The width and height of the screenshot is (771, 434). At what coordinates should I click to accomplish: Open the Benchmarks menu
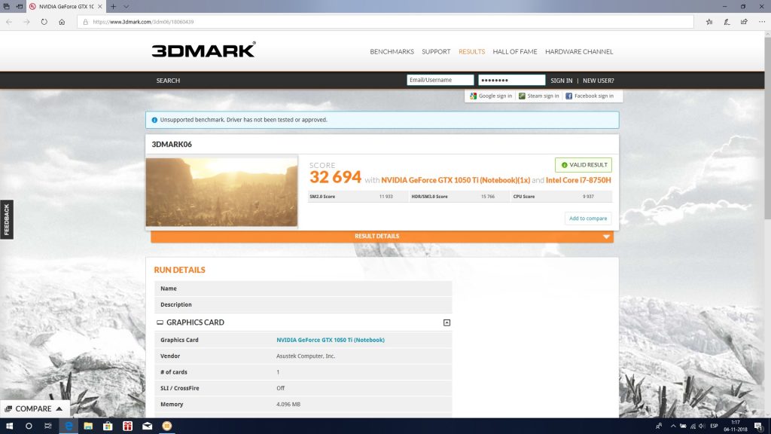[392, 52]
